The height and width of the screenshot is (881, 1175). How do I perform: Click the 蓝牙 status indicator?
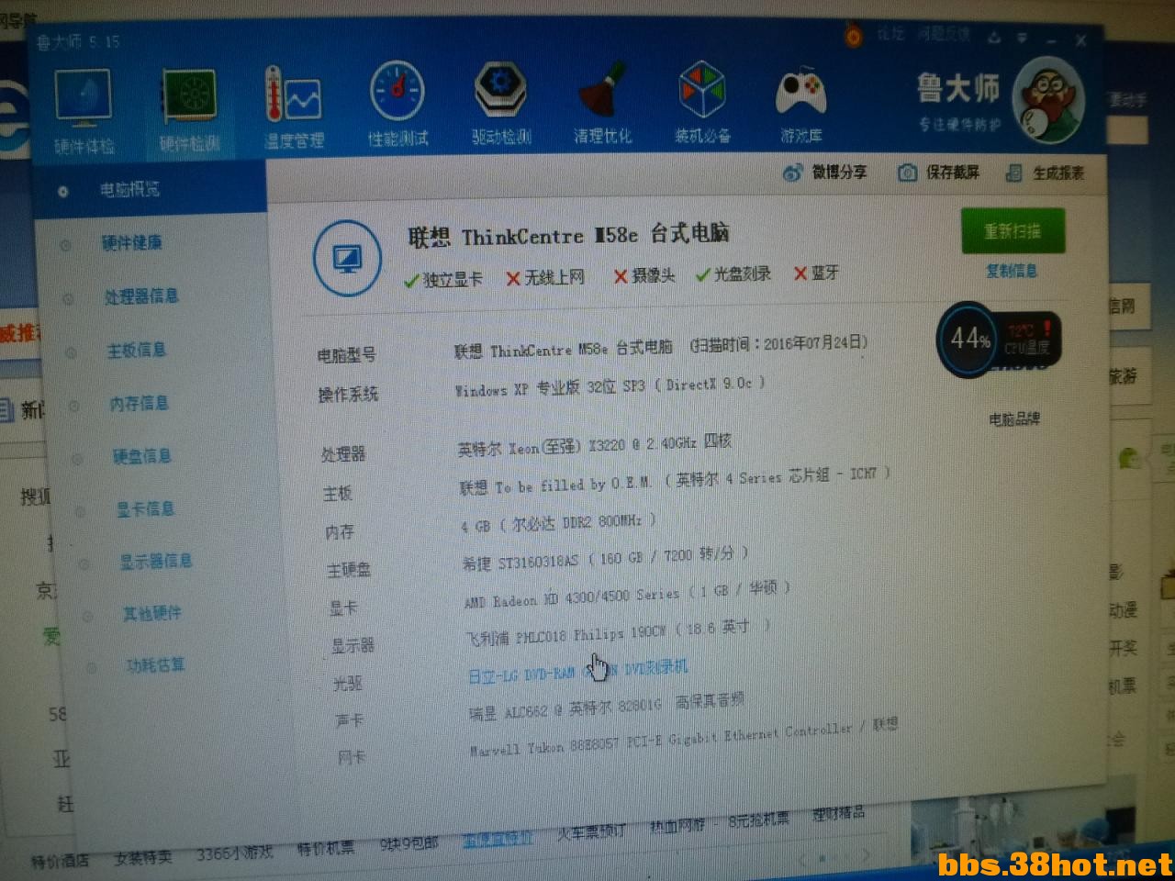(x=816, y=272)
